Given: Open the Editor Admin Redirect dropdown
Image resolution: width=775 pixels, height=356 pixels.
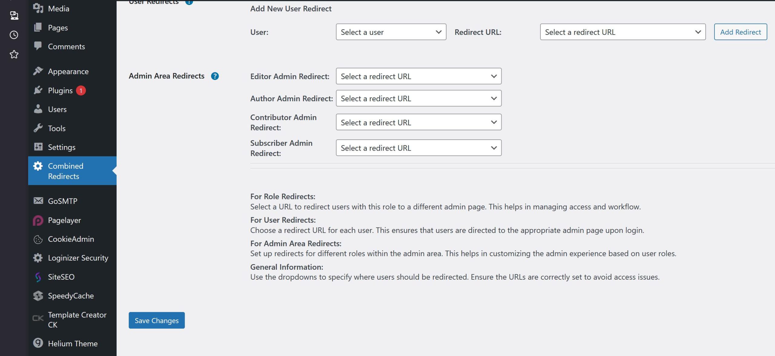Looking at the screenshot, I should [419, 76].
